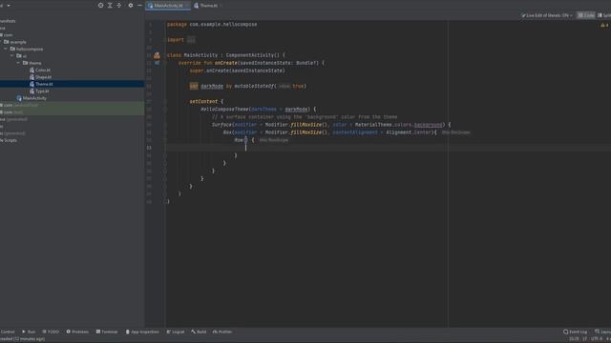
Task: Open the Build tool window
Action: pos(199,332)
